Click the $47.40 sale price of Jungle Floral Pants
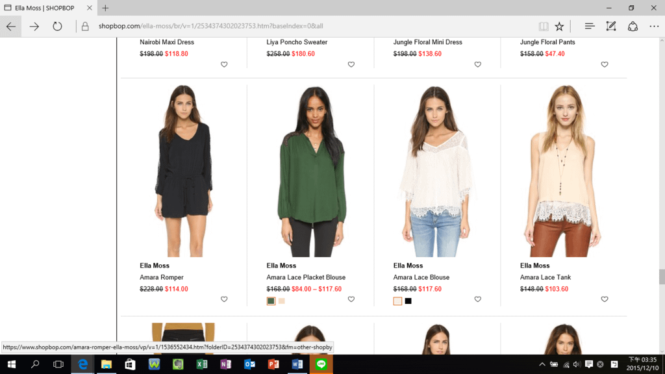 pyautogui.click(x=555, y=54)
